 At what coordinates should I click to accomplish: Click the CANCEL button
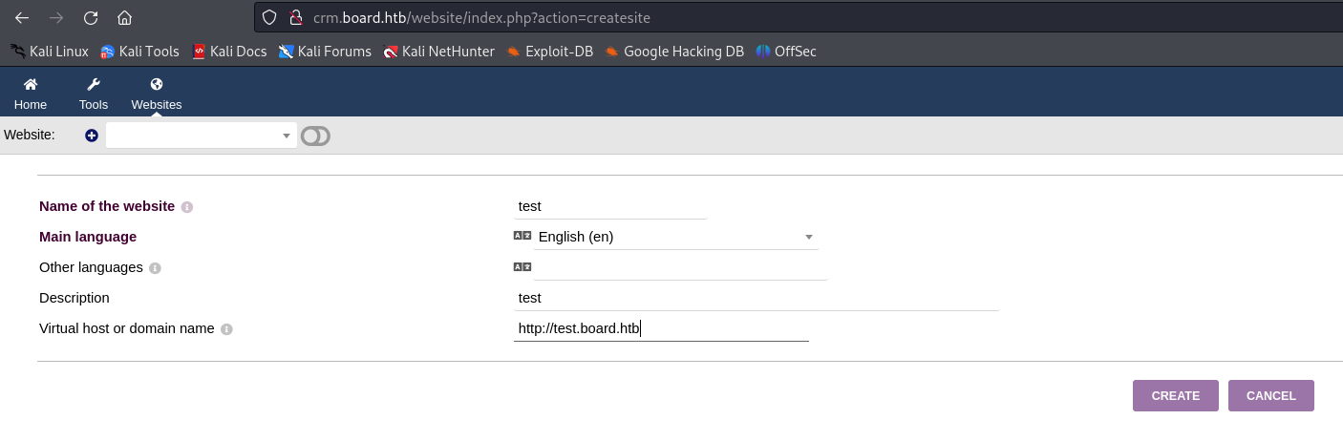(x=1271, y=395)
